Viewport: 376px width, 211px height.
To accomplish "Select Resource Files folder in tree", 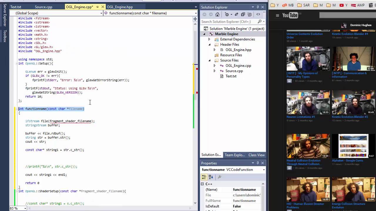I will point(231,55).
